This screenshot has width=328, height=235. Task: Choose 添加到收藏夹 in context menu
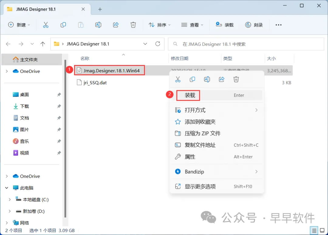pyautogui.click(x=217, y=122)
